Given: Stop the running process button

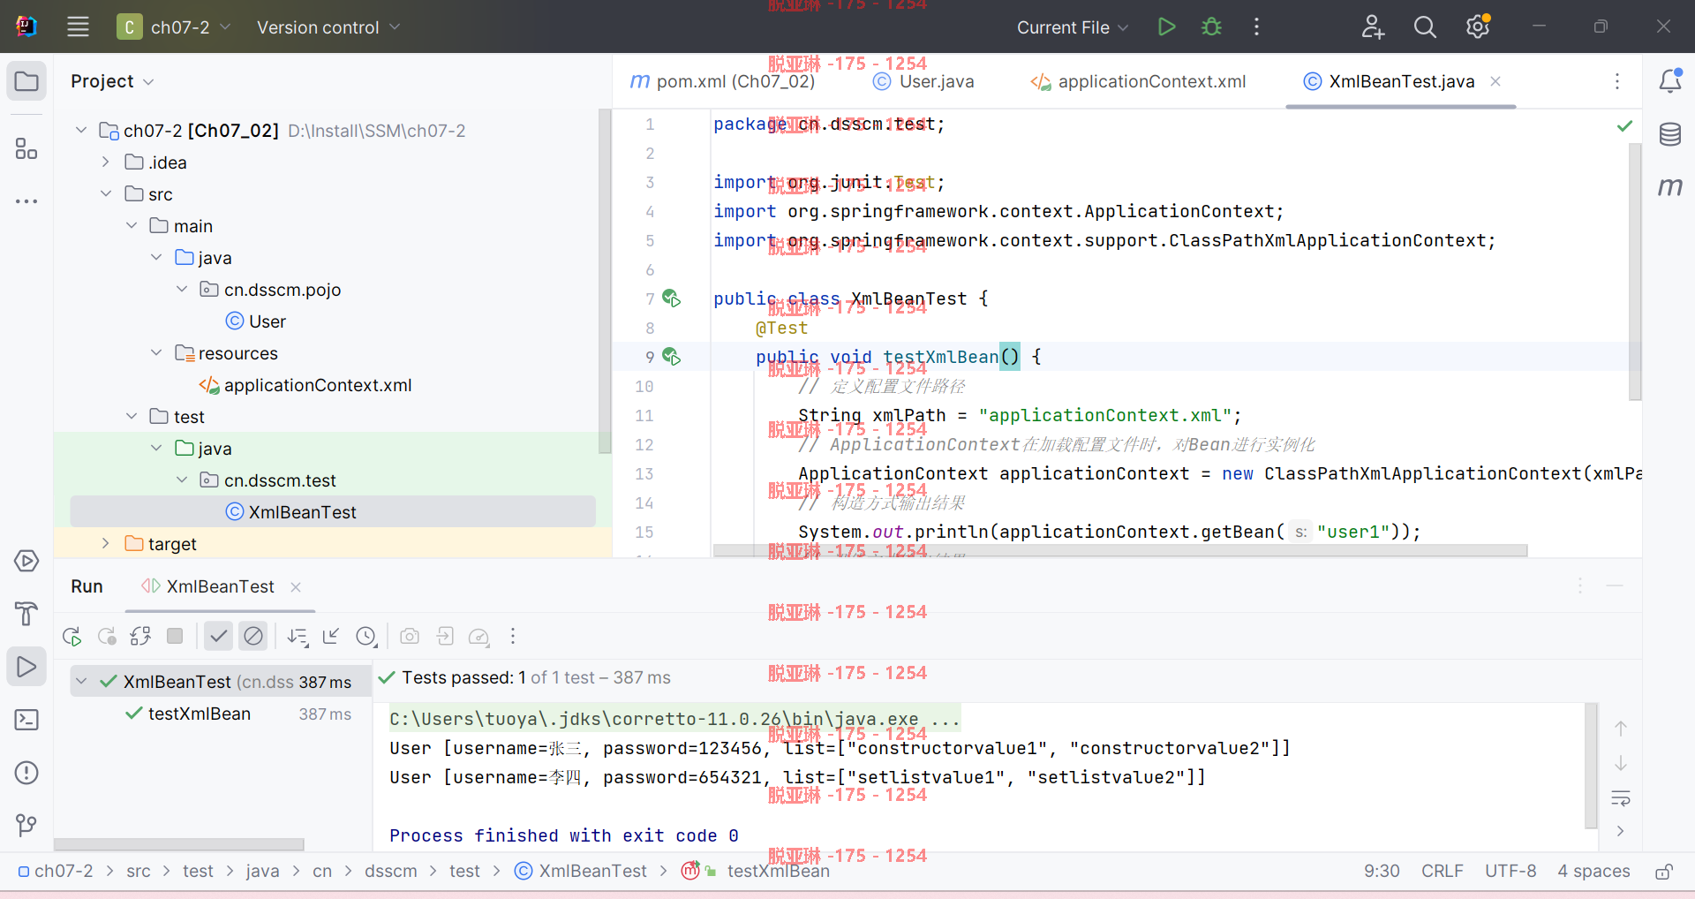Looking at the screenshot, I should [175, 636].
